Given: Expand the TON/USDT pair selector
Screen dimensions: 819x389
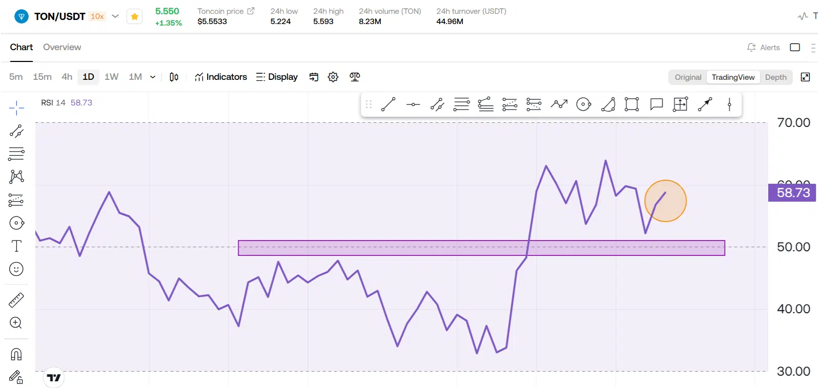Looking at the screenshot, I should [x=115, y=16].
